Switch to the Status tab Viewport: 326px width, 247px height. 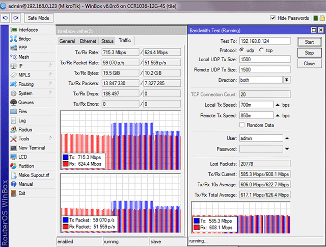click(x=107, y=41)
